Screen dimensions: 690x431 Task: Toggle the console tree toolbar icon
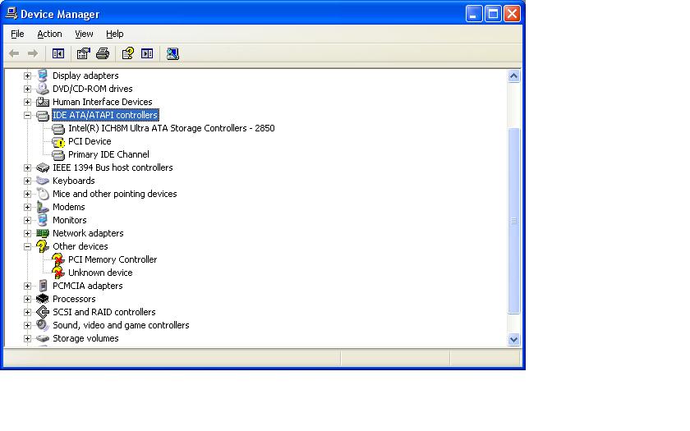(58, 53)
